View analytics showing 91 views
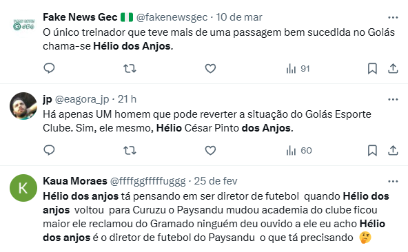Screen dimensions: 408x252 (298, 69)
